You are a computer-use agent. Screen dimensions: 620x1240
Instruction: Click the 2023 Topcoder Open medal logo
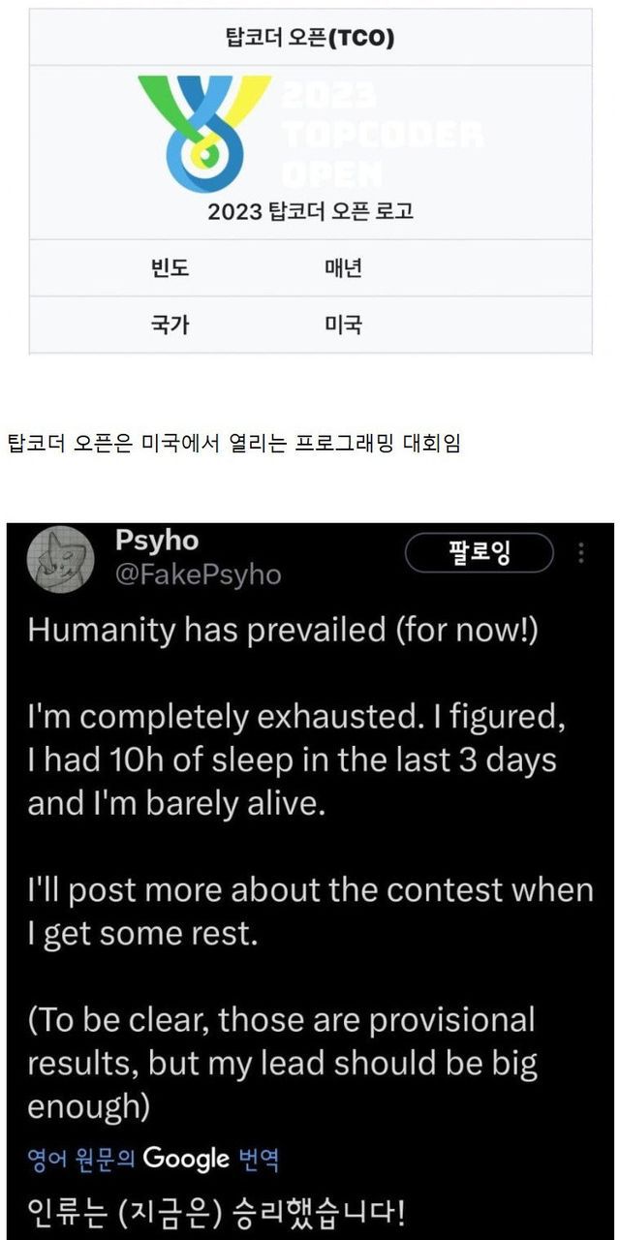(204, 132)
